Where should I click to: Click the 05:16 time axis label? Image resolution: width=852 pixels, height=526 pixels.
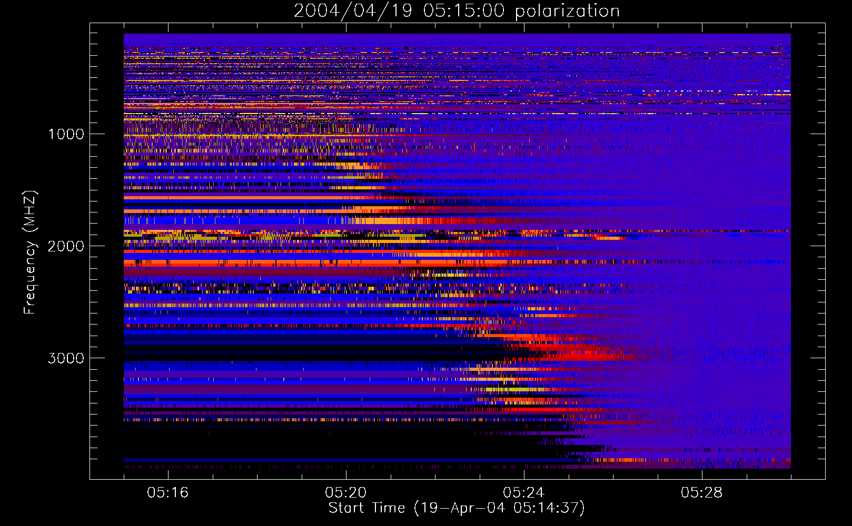coord(168,492)
